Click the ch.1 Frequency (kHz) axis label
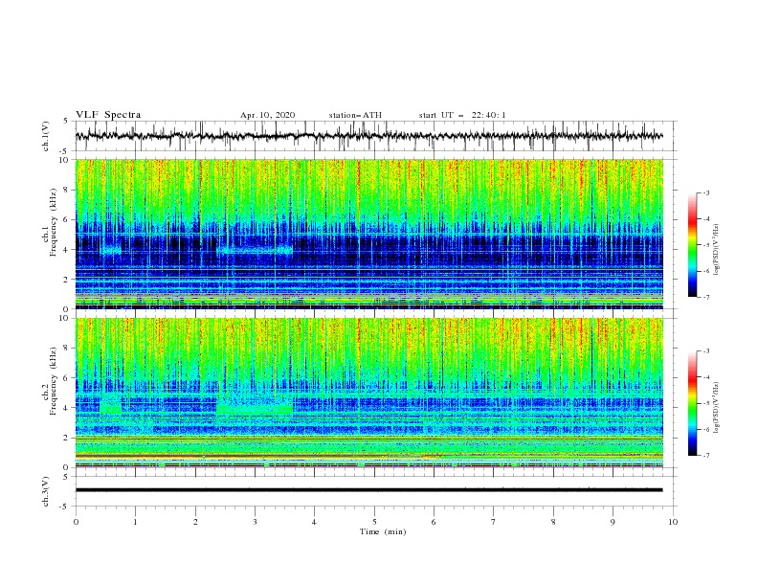Screen dimensions: 758x586 coord(50,222)
